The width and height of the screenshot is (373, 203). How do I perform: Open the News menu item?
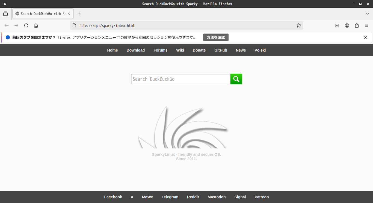[241, 50]
